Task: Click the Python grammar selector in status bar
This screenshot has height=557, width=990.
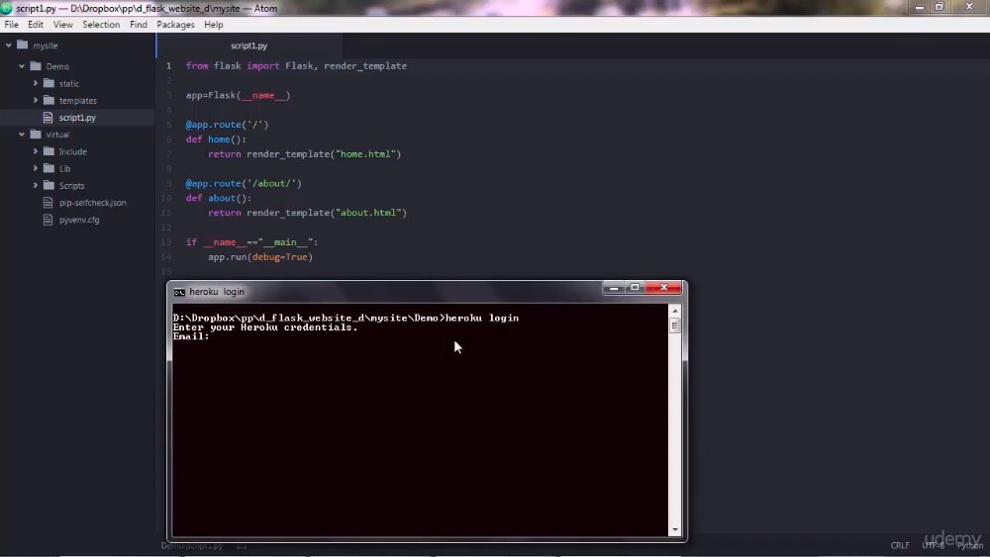Action: pos(970,545)
